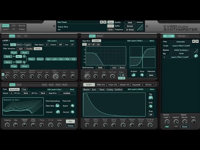Screen dimensions: 200x150
Task: Select the 24 dB filter slope
Action: (x=122, y=78)
